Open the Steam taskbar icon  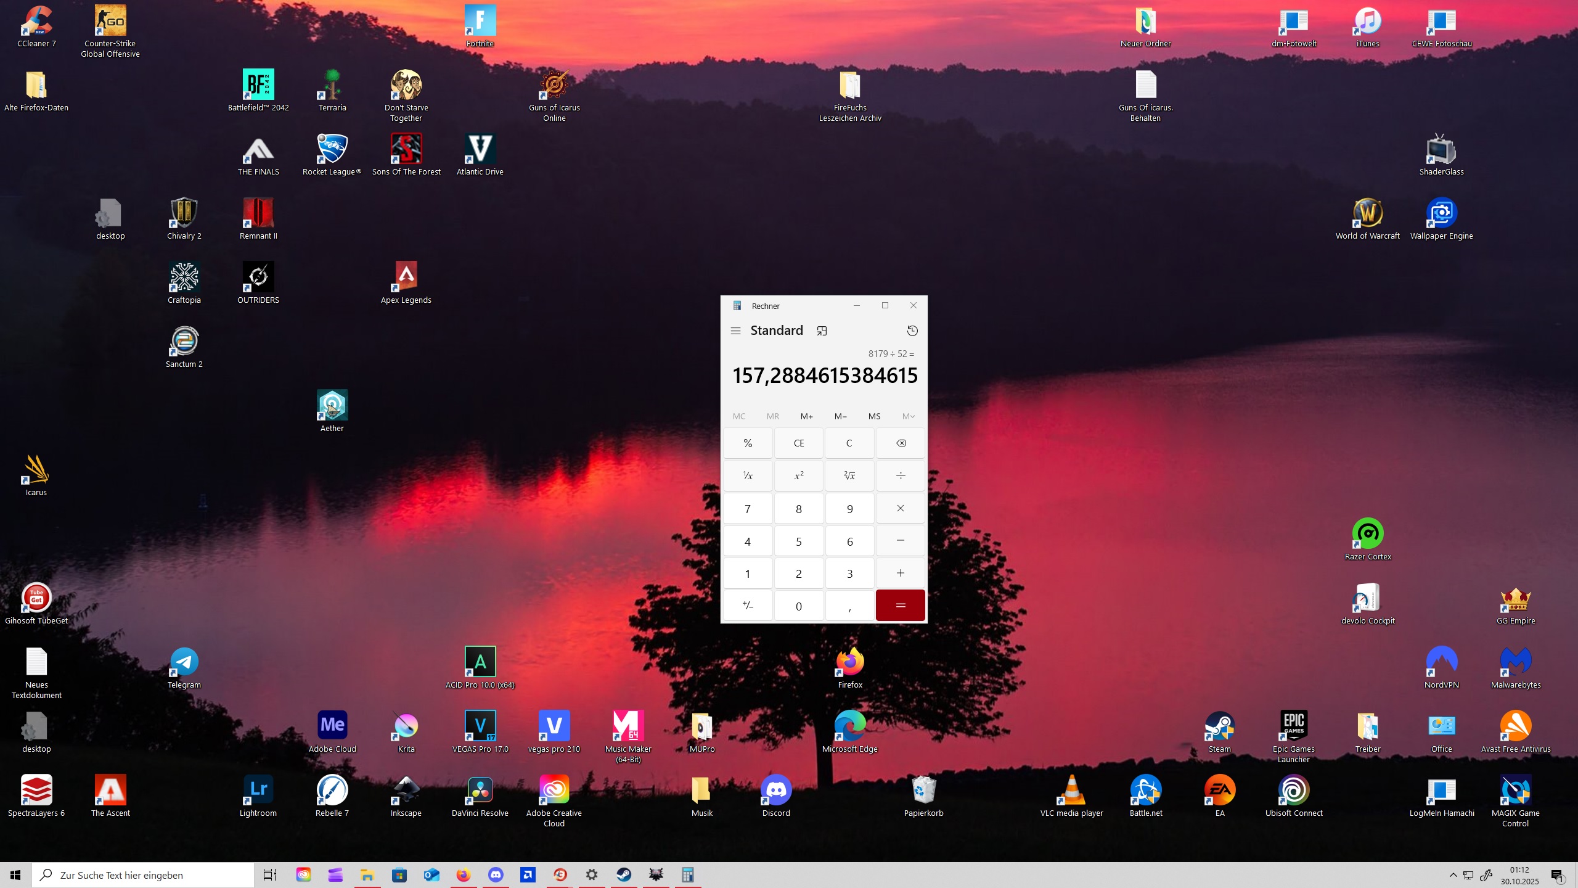[624, 875]
